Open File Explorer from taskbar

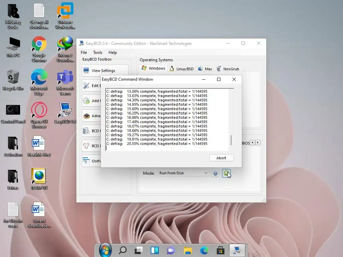pos(188,250)
